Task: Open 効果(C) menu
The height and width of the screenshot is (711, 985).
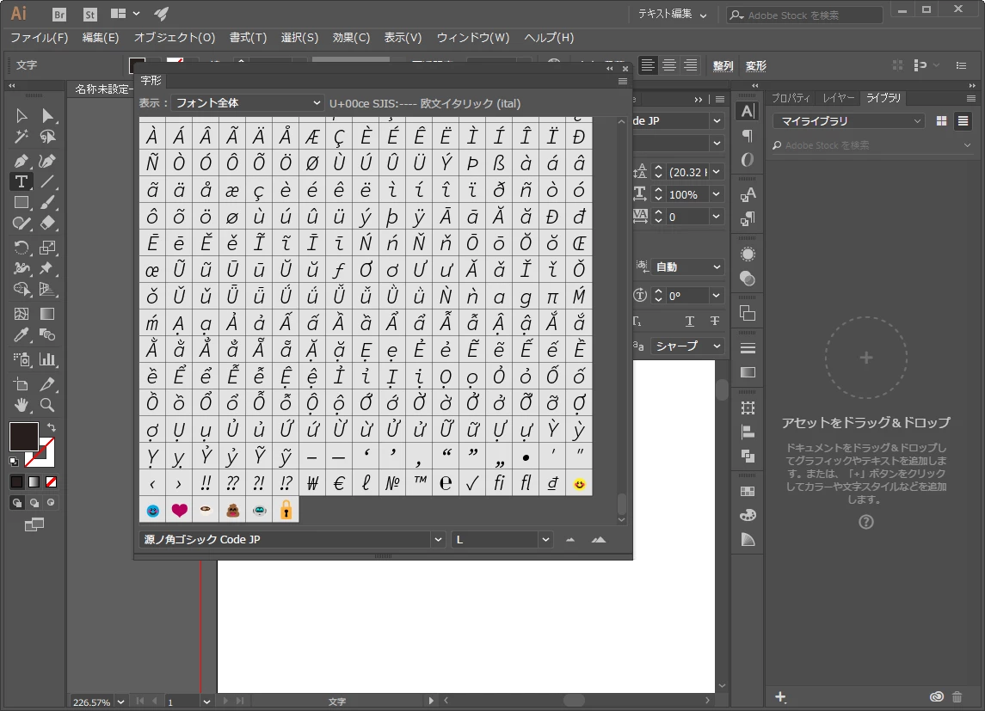Action: [x=351, y=38]
